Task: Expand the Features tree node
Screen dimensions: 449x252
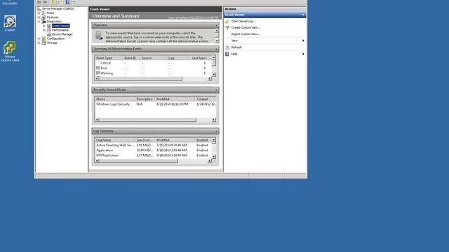Action: [39, 17]
